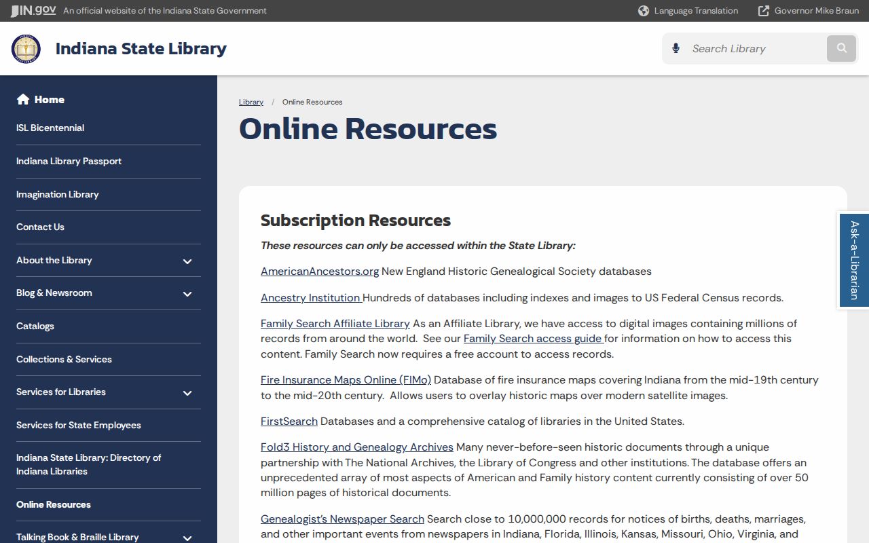Image resolution: width=869 pixels, height=543 pixels.
Task: Click the Indiana State Library seal logo
Action: (x=26, y=49)
